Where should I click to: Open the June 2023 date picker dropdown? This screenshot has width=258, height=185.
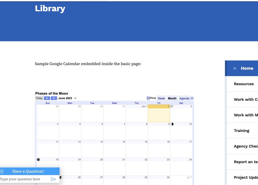point(75,98)
